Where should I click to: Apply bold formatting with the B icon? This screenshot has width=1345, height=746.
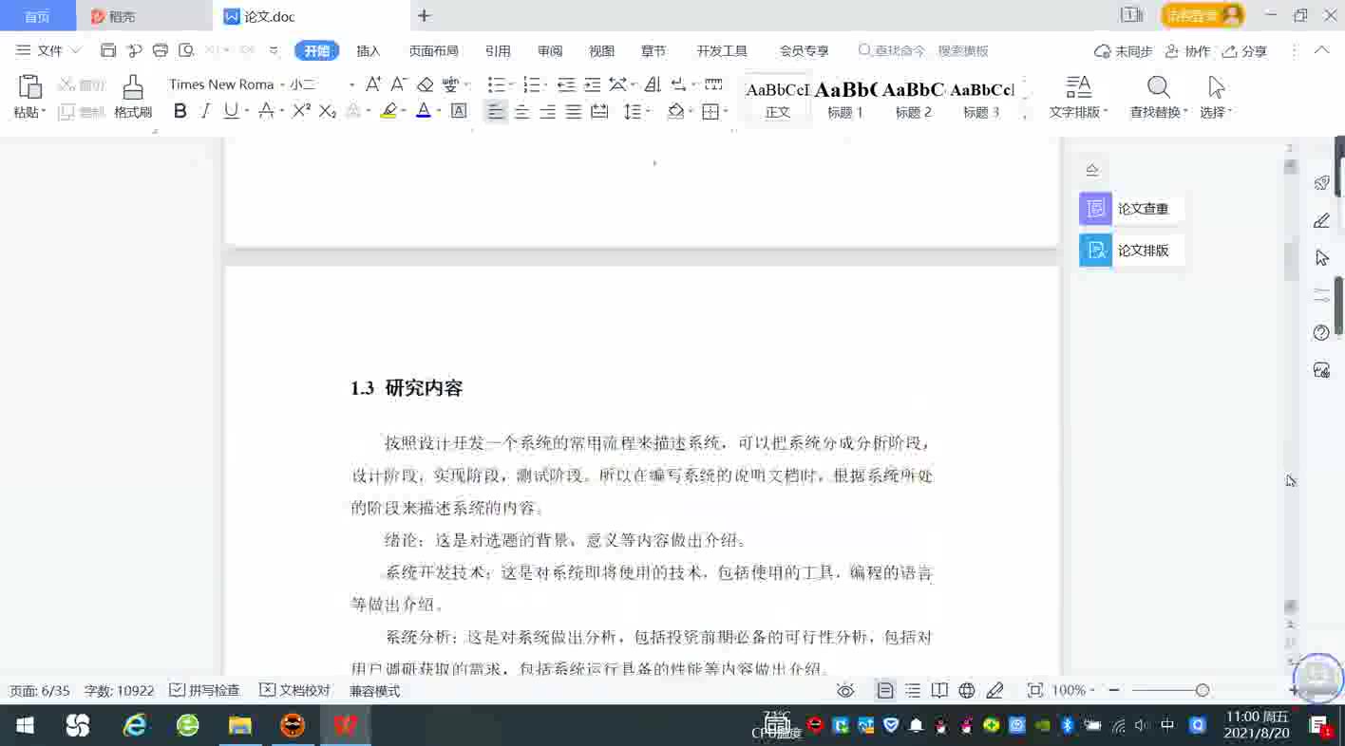click(x=180, y=111)
